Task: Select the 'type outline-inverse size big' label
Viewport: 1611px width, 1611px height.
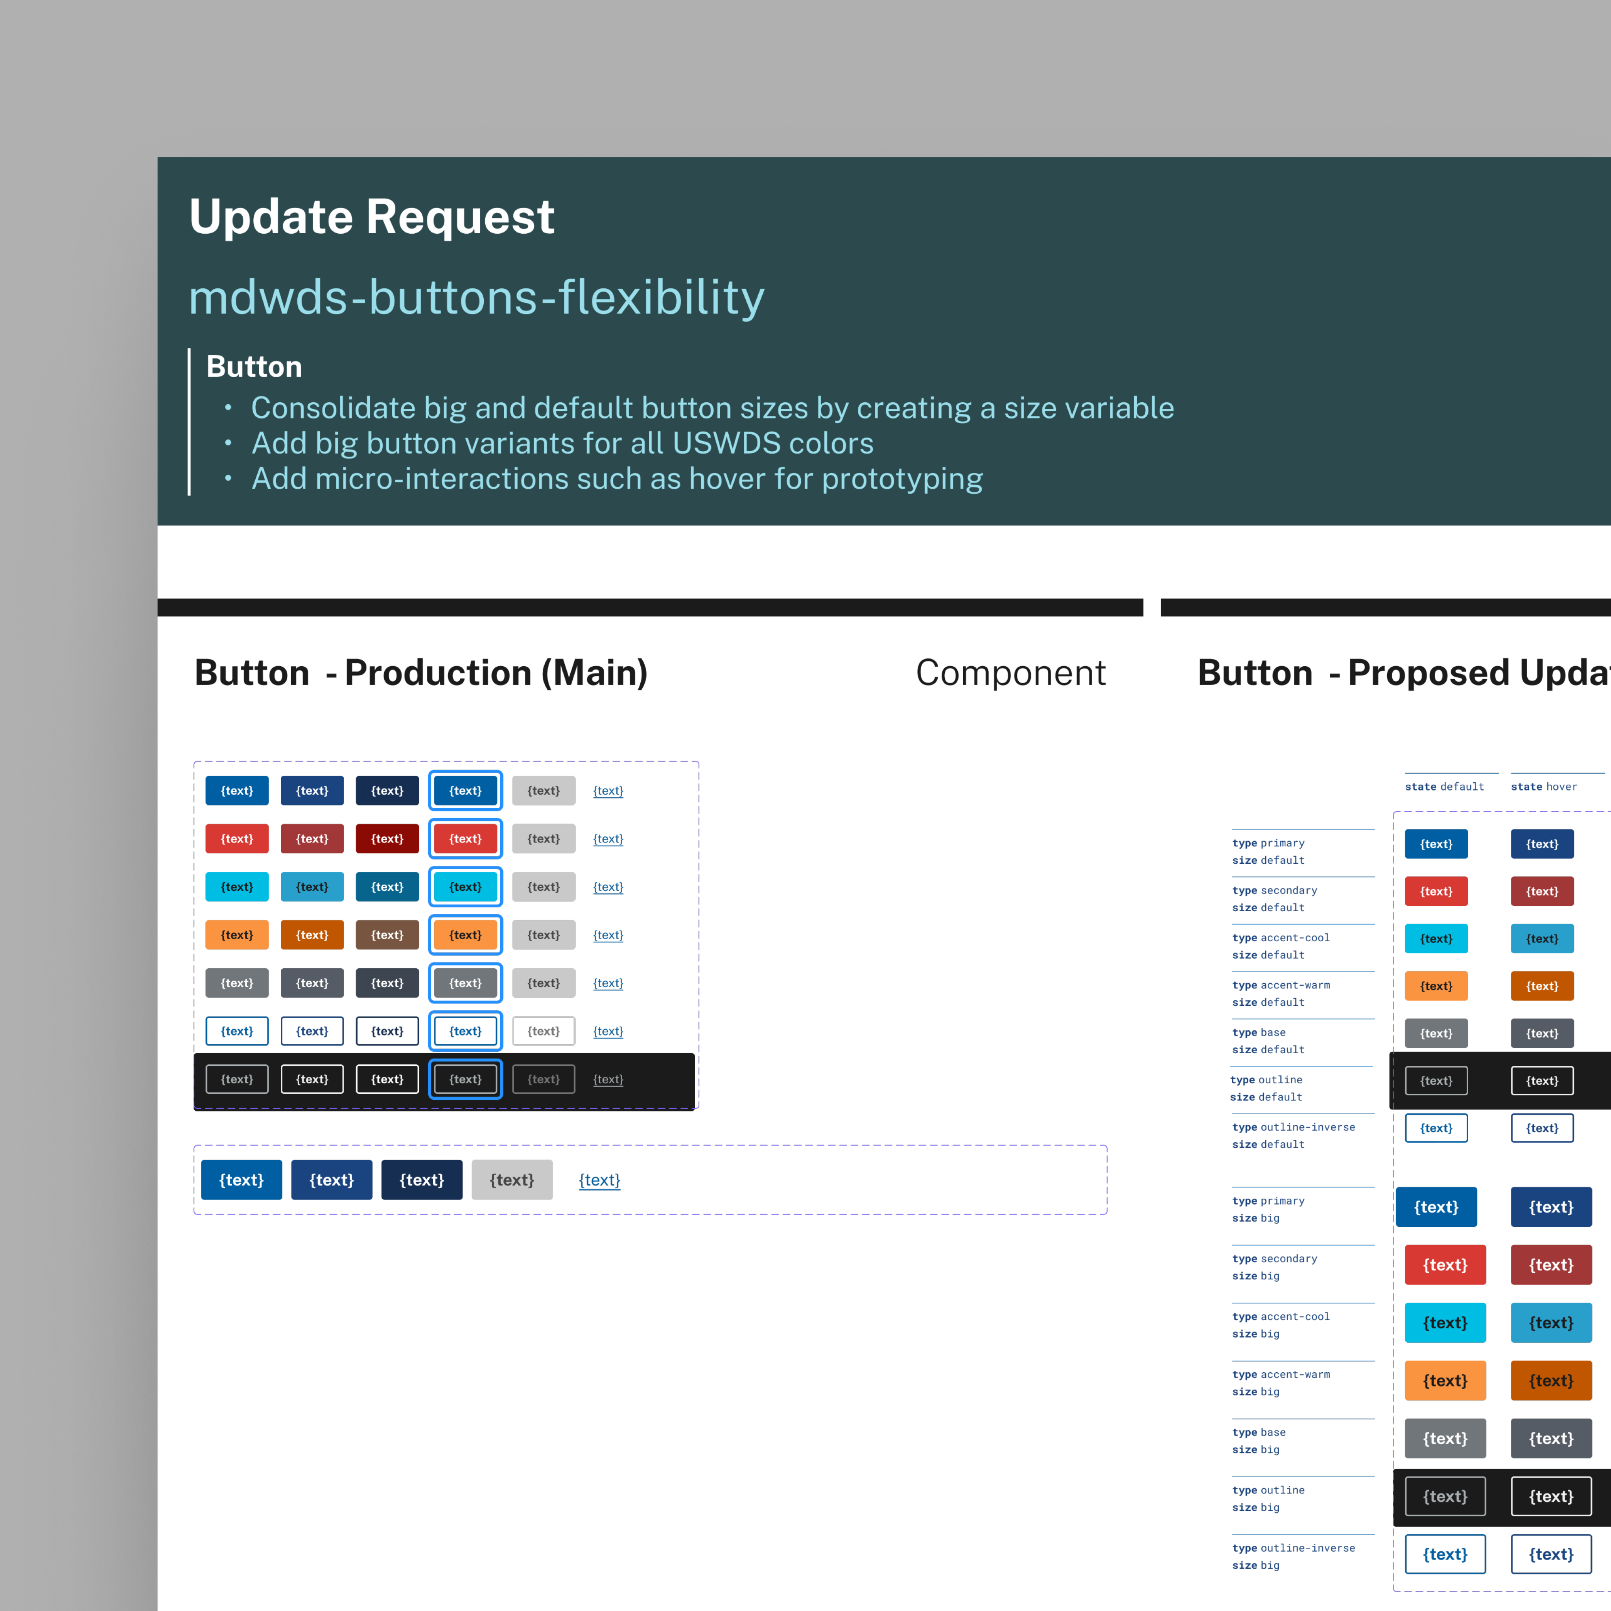Action: pos(1293,1557)
